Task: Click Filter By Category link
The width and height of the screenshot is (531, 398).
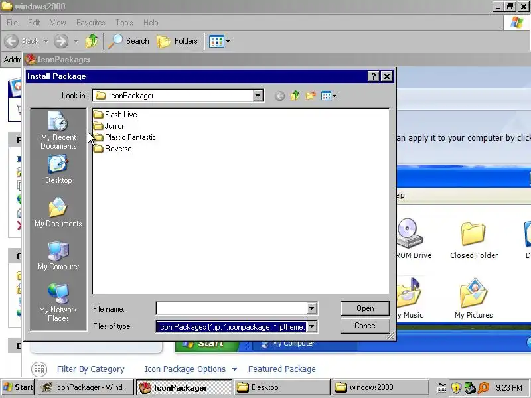Action: tap(90, 369)
